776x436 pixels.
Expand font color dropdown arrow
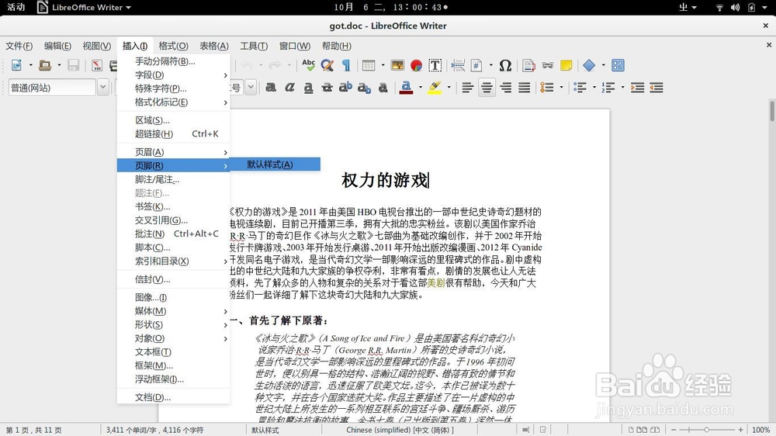pyautogui.click(x=420, y=88)
